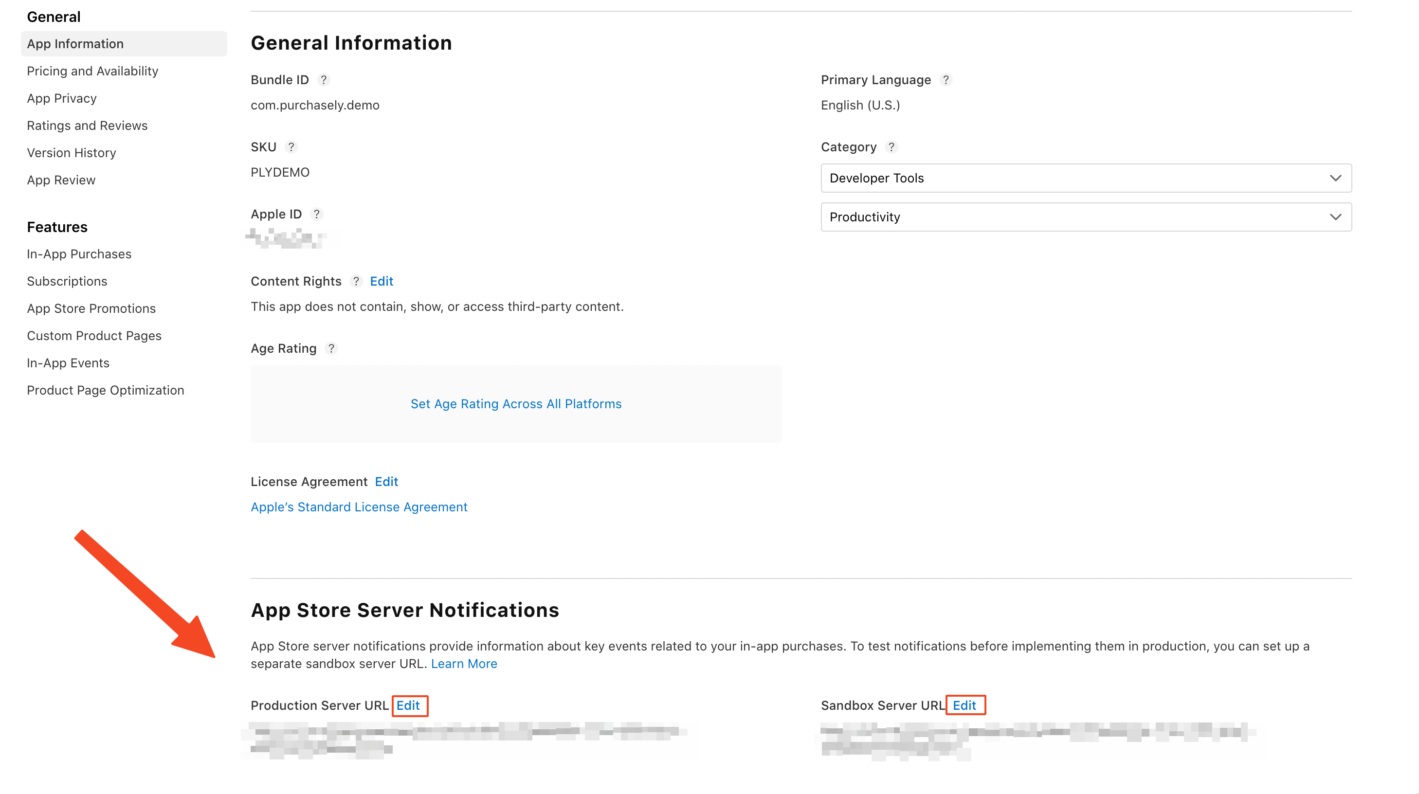Select In-App Purchases sidebar item
The height and width of the screenshot is (794, 1419).
pos(79,254)
